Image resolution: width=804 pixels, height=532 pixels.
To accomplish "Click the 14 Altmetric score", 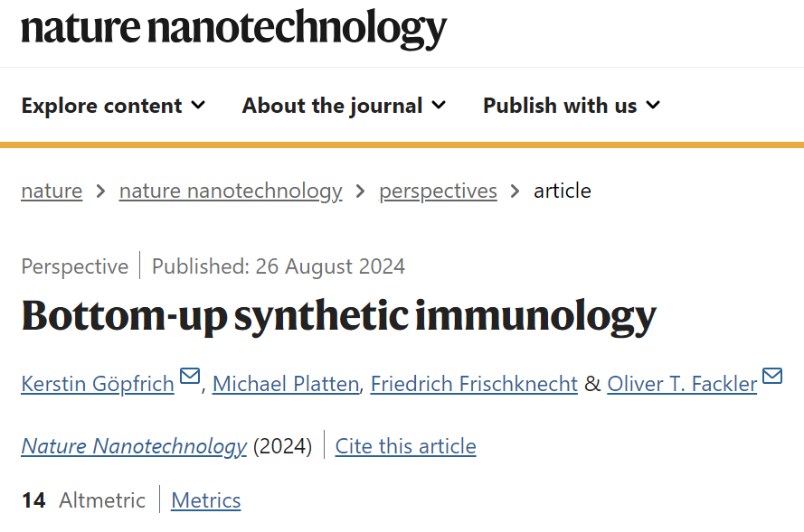I will click(83, 500).
